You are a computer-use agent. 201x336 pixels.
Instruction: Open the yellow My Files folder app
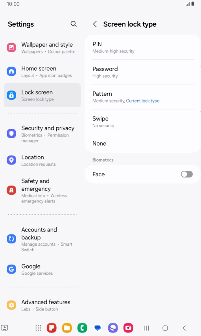(67, 328)
